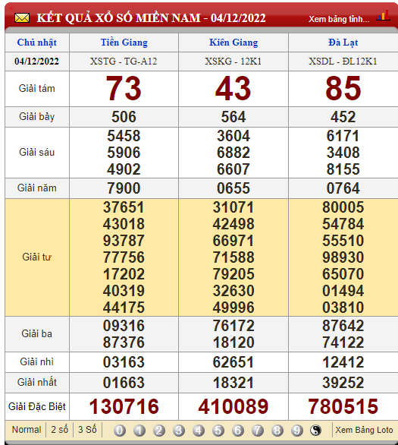Click Giải tư number 80005

[343, 207]
